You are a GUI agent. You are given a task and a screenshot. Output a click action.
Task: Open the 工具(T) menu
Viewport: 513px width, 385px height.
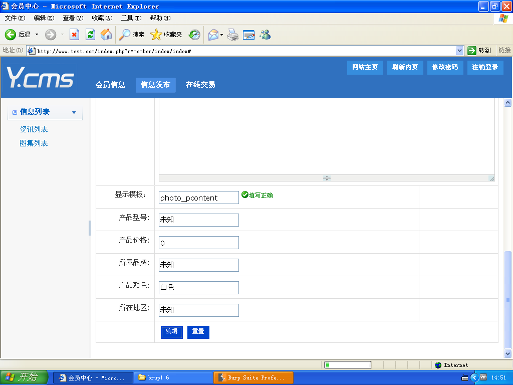131,18
